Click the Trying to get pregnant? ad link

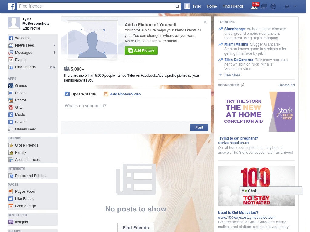point(238,138)
